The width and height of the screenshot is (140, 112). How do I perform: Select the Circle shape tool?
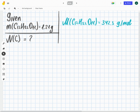[x=4, y=69]
